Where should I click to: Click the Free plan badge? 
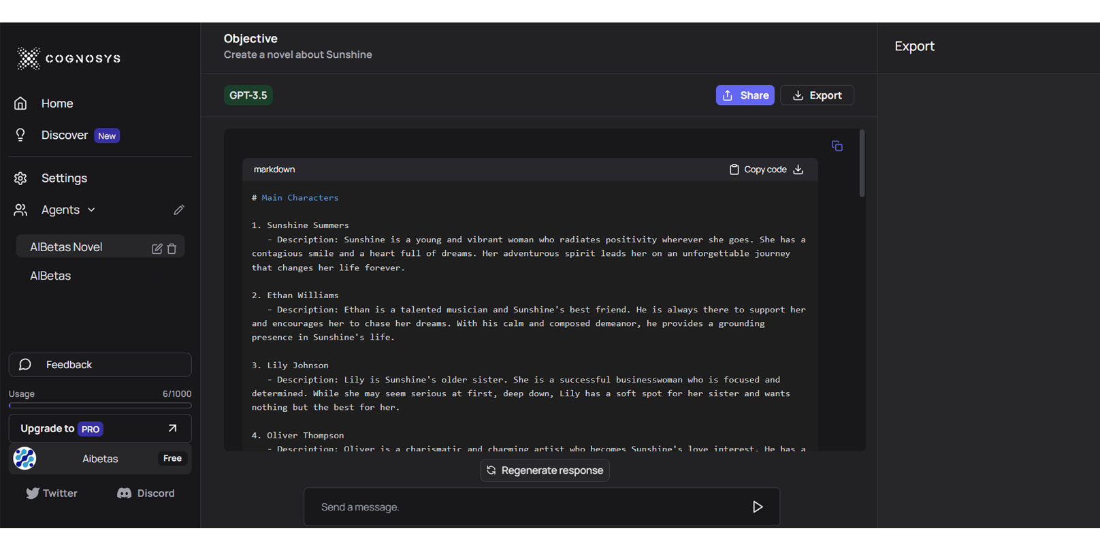[172, 458]
